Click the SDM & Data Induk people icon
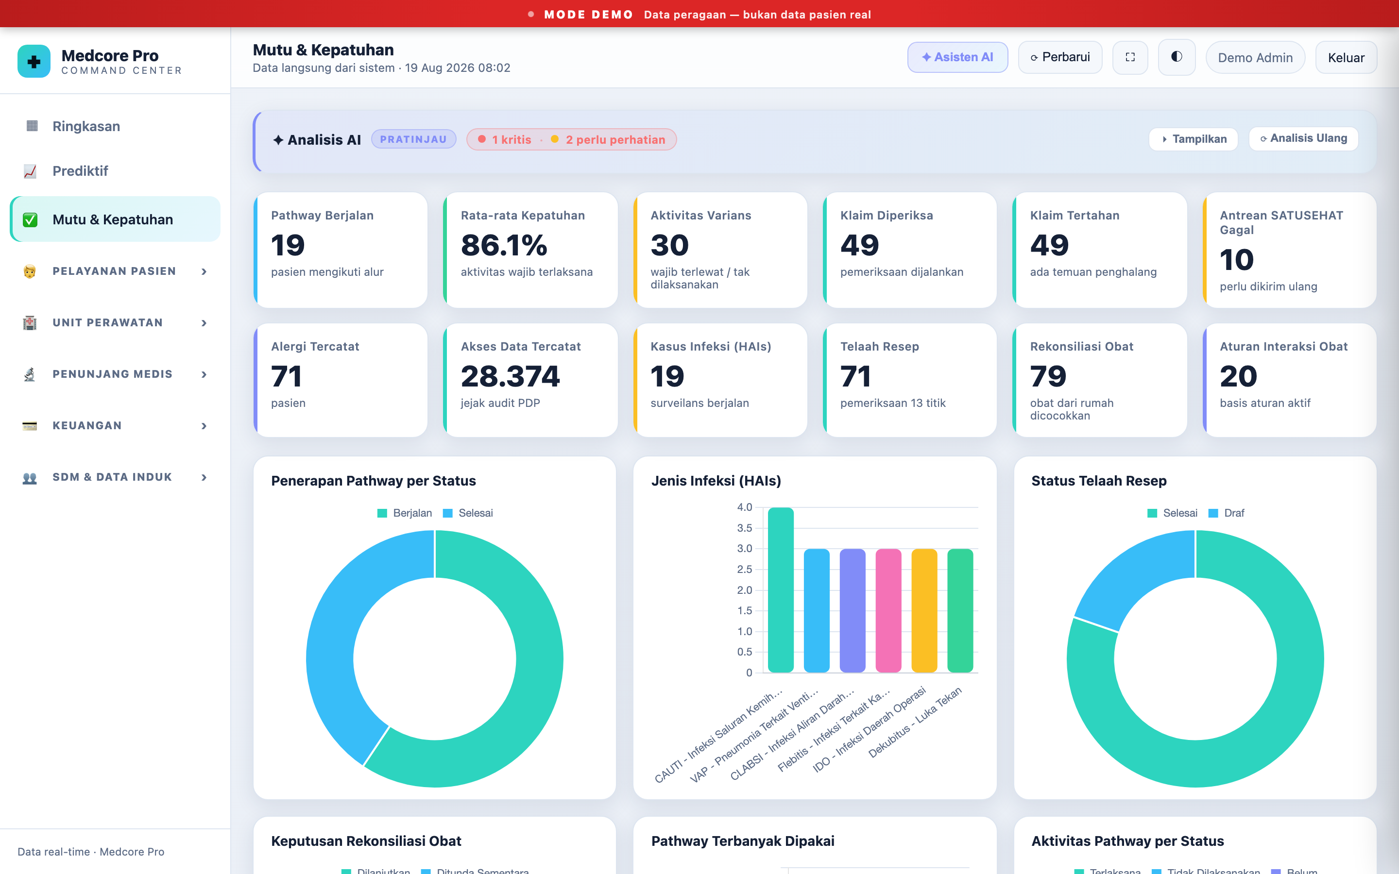 tap(30, 477)
